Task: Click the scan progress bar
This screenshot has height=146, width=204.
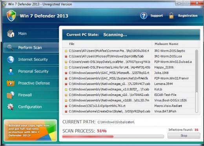Action: click(x=113, y=137)
